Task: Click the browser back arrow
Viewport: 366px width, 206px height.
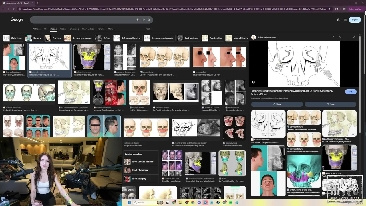Action: (3, 9)
